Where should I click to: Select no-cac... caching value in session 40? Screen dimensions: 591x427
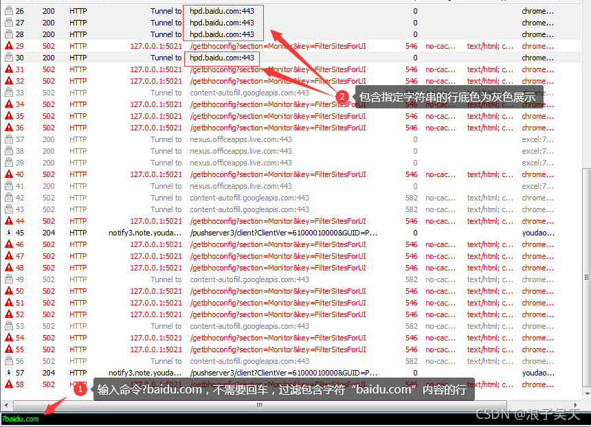pos(441,174)
